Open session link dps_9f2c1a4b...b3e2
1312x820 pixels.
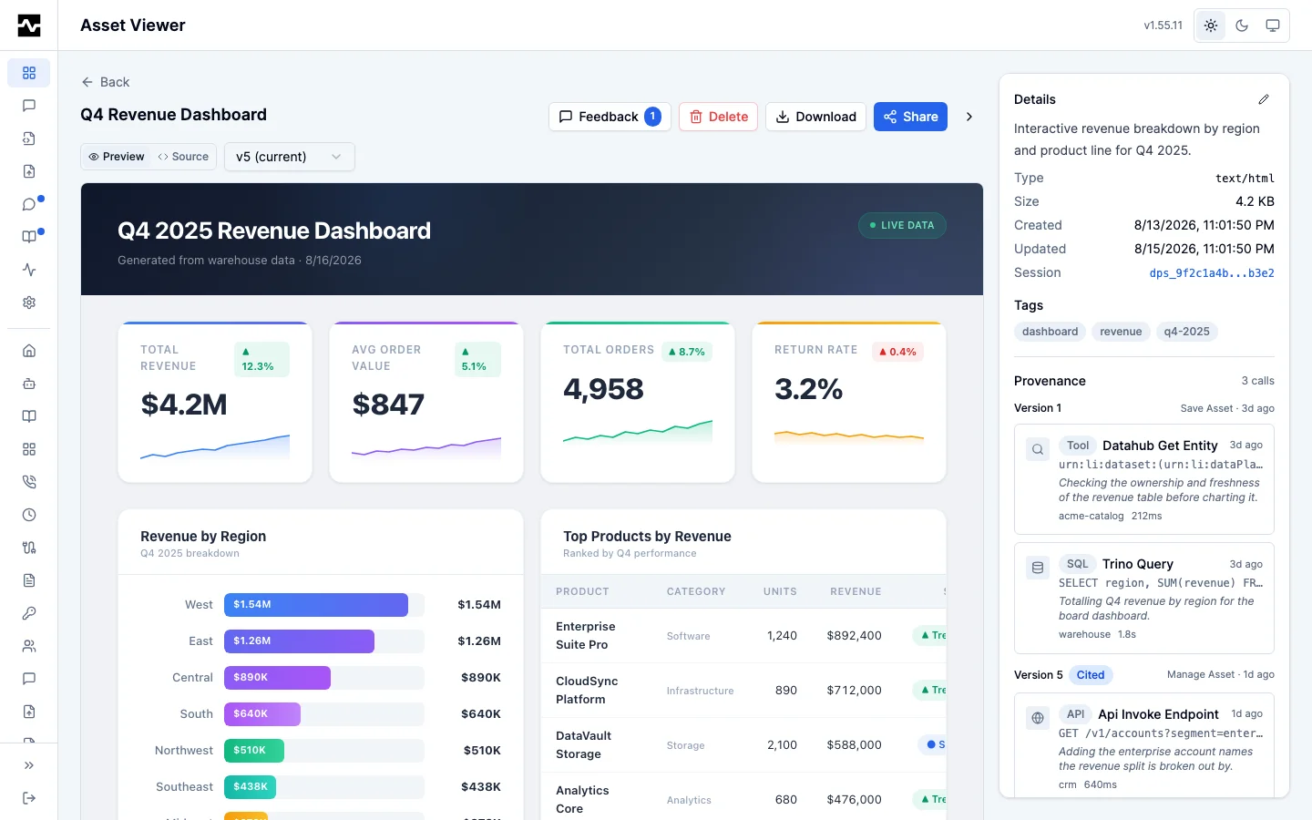click(x=1212, y=272)
